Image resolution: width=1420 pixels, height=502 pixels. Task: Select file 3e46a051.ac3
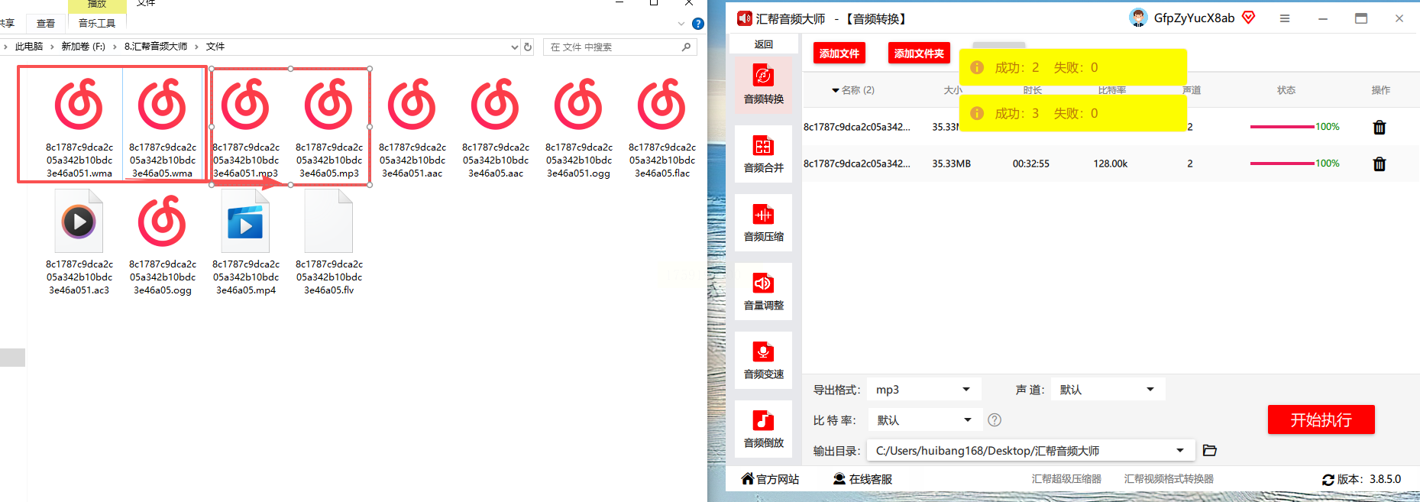tap(79, 244)
